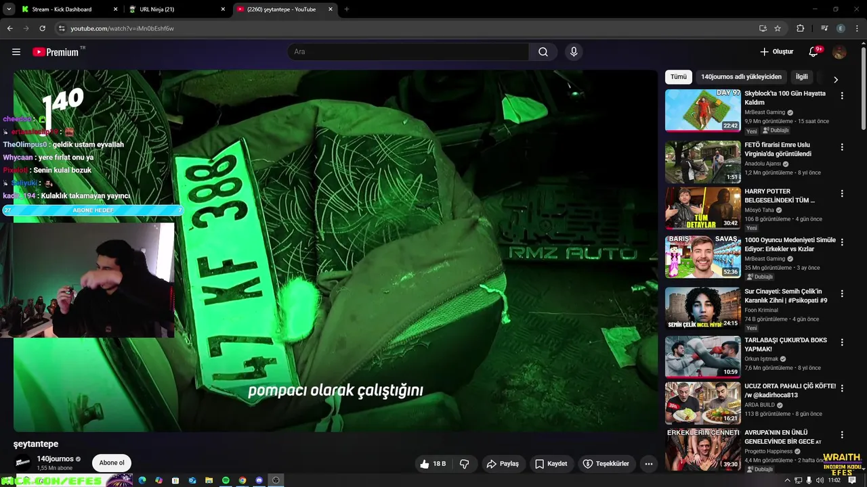
Task: Select the İlgili filter chip
Action: (802, 77)
